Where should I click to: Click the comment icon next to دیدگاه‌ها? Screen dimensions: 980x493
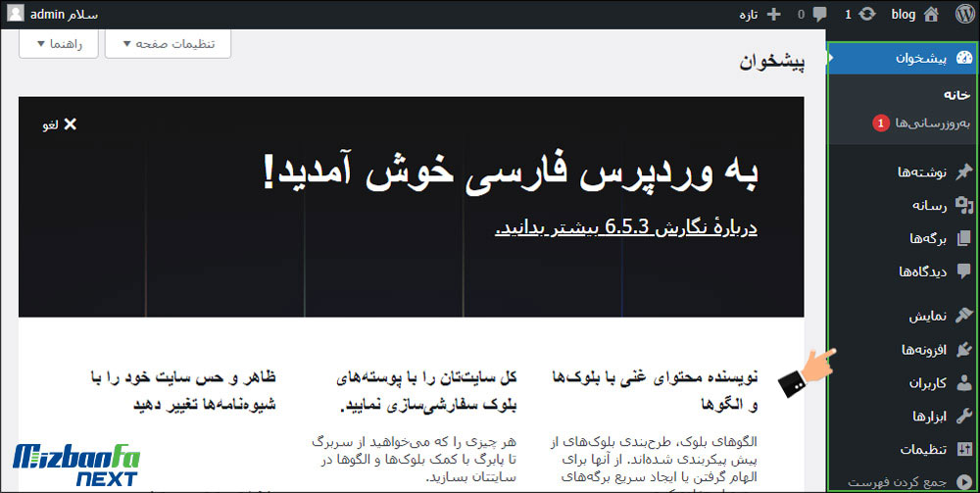[964, 271]
